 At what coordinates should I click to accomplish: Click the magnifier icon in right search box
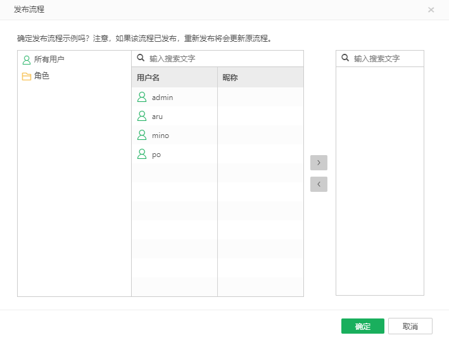click(345, 58)
